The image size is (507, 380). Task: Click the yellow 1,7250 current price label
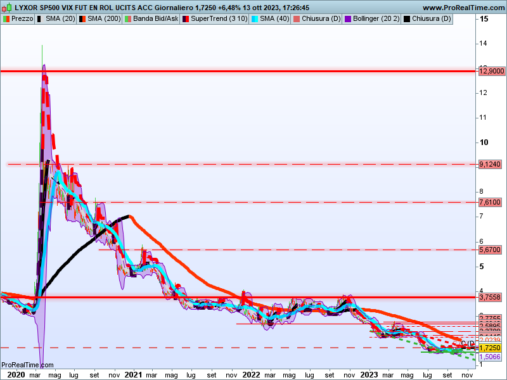(x=490, y=348)
